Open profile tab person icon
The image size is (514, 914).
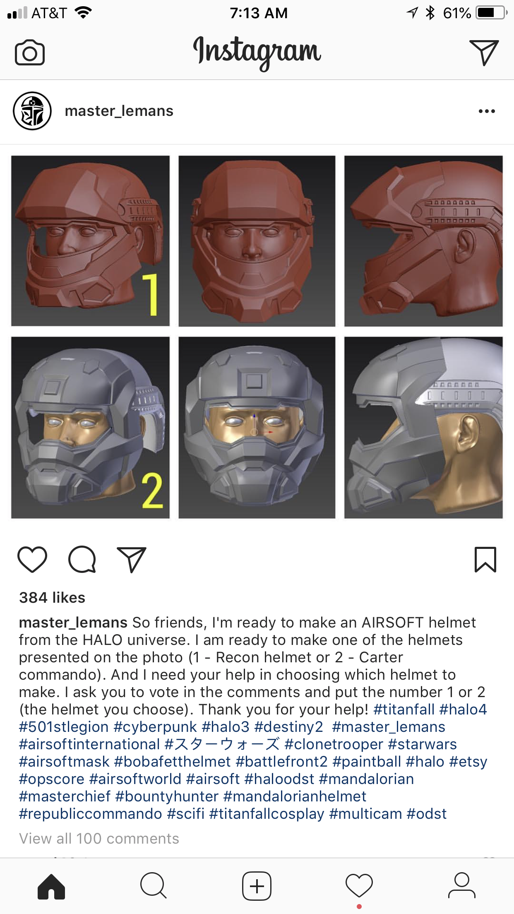coord(462,885)
